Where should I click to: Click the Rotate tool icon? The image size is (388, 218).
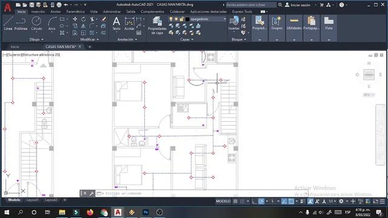[x=84, y=19]
